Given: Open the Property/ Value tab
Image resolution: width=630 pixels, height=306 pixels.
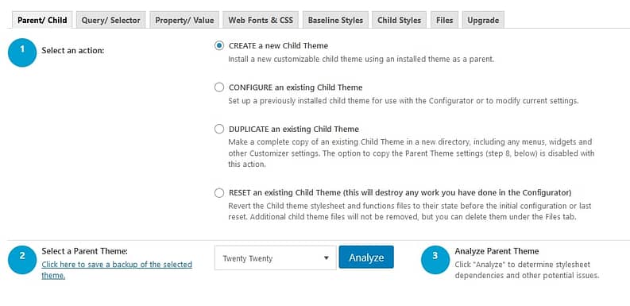Looking at the screenshot, I should click(184, 20).
